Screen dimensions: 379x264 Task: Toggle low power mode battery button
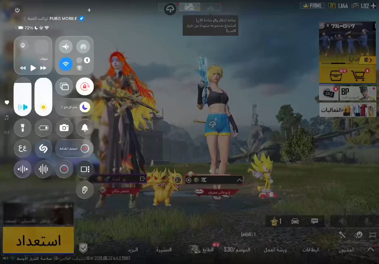(43, 128)
